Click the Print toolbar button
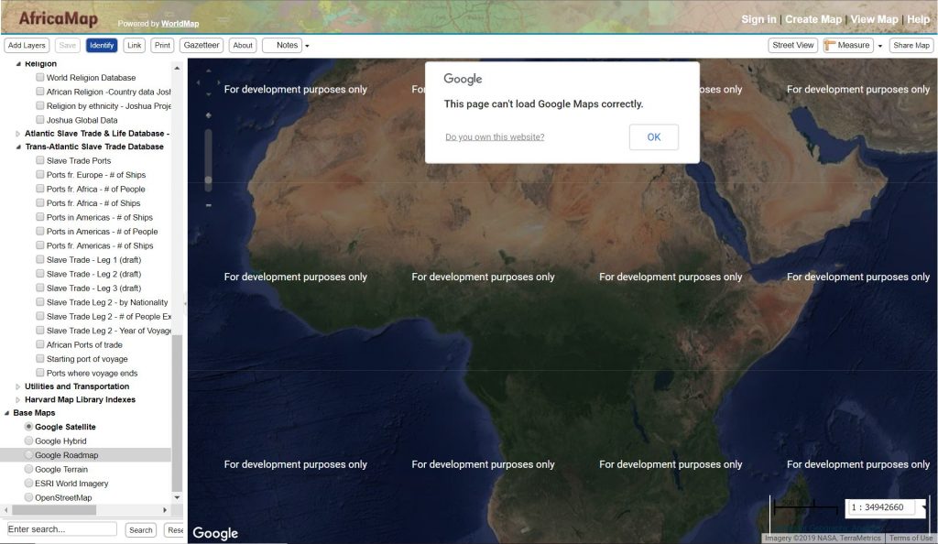The image size is (938, 544). [162, 46]
